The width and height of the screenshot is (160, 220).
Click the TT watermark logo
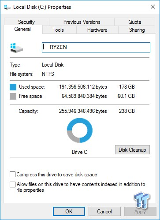141,200
